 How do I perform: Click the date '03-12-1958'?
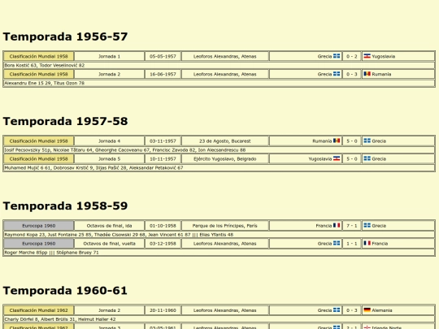(163, 244)
